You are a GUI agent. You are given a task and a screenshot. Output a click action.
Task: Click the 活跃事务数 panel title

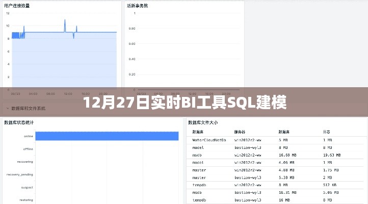(x=138, y=6)
